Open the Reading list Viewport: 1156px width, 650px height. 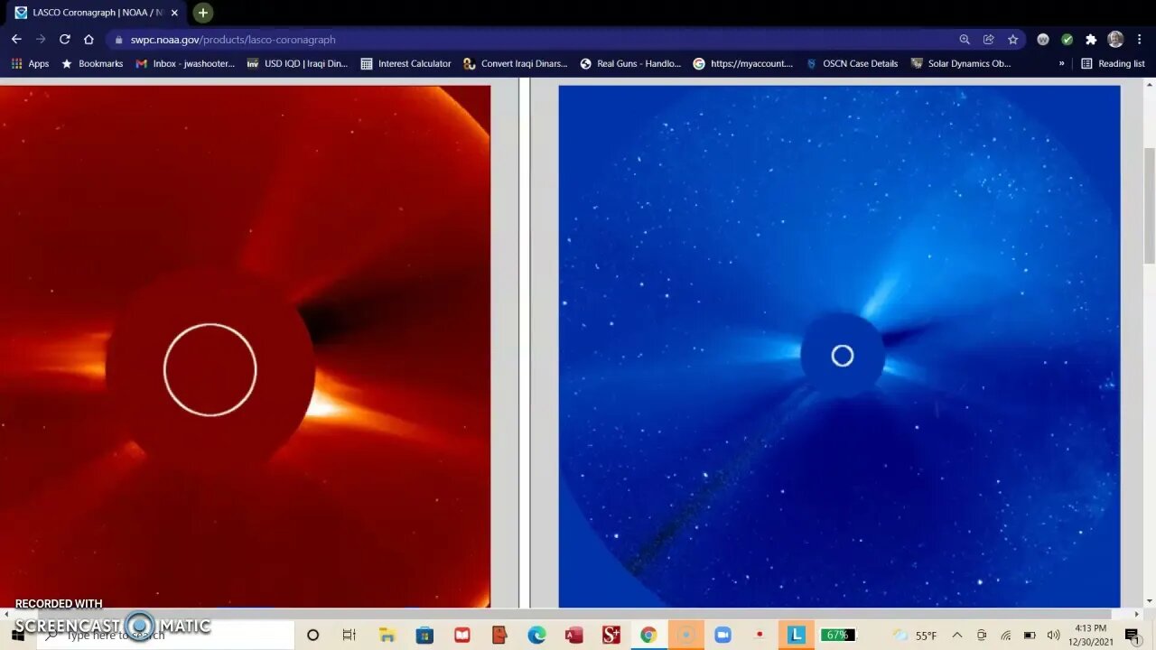coord(1113,64)
